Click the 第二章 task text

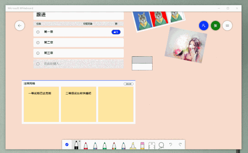click(x=49, y=42)
